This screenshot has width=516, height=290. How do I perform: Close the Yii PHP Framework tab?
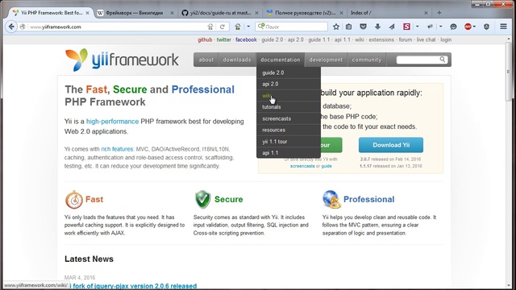[88, 13]
